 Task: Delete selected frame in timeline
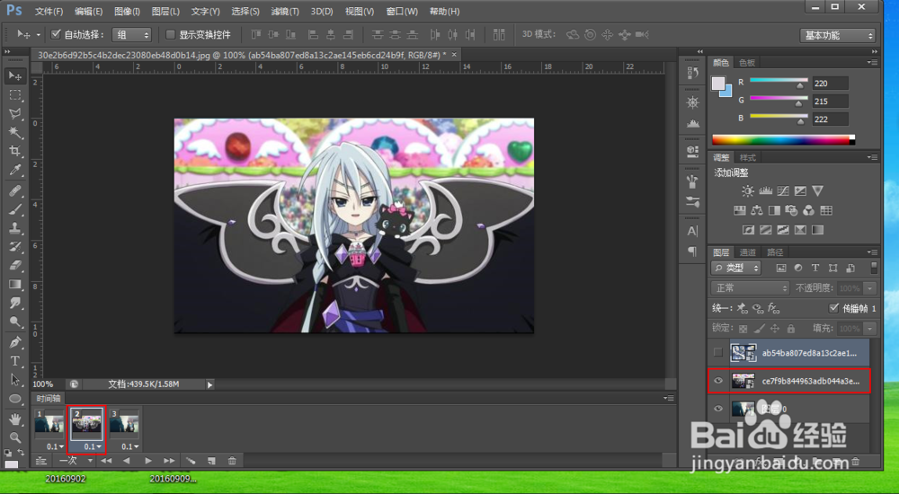point(232,460)
